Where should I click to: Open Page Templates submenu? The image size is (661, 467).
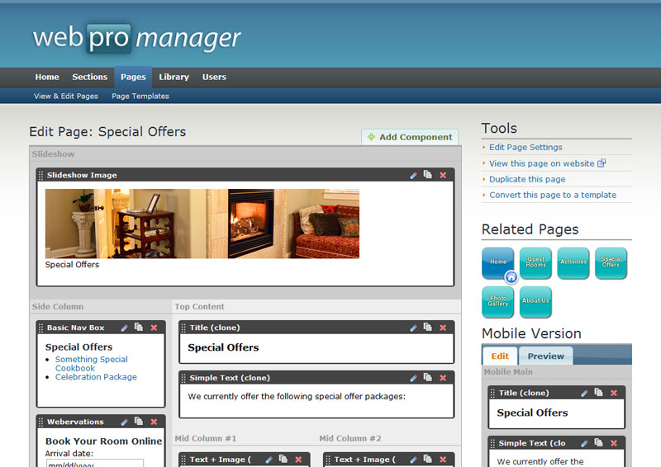[140, 96]
